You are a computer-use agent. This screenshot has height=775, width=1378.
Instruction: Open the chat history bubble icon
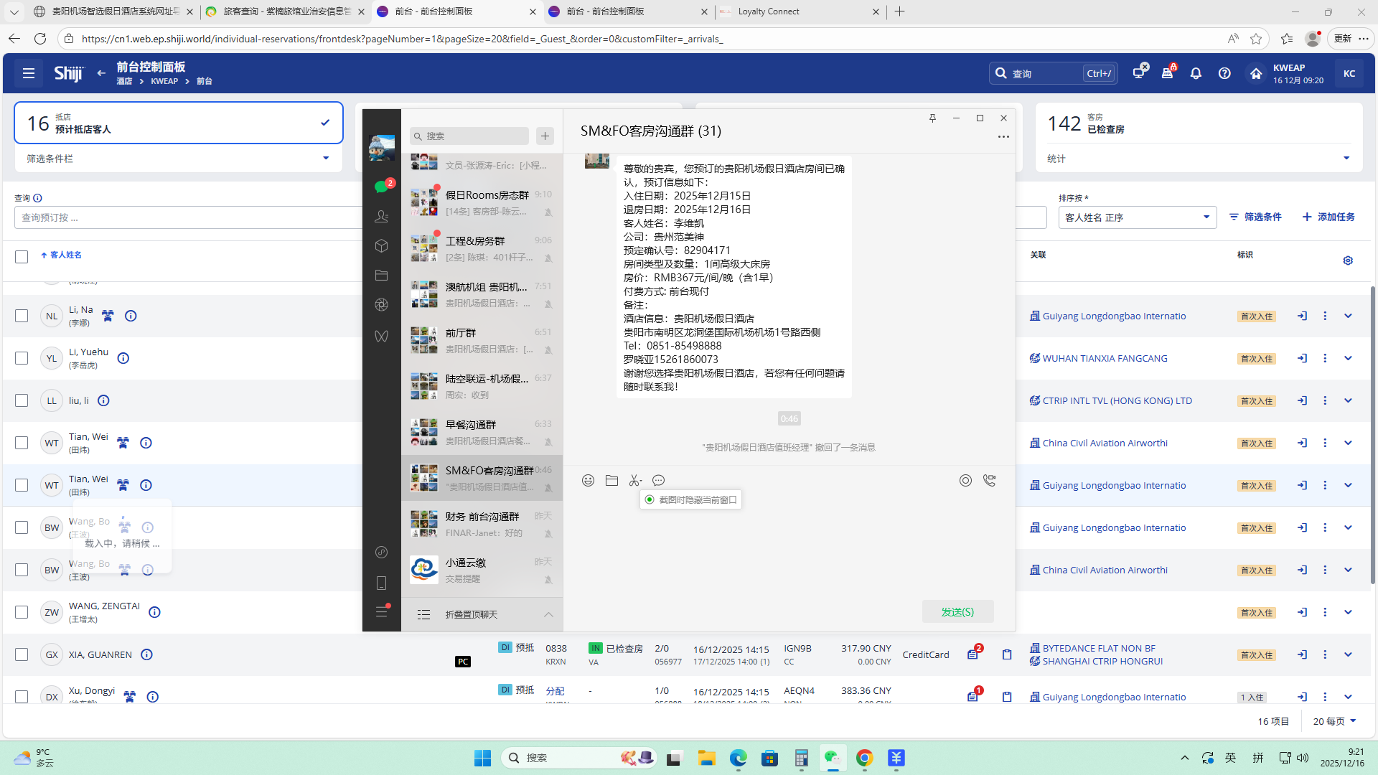point(658,481)
